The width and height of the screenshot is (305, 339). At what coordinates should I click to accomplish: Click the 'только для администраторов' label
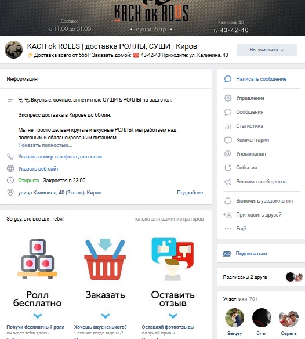(169, 219)
